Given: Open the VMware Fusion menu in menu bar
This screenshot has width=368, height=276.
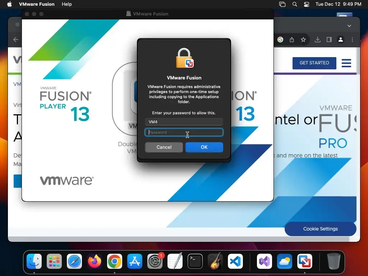Looking at the screenshot, I should [x=37, y=4].
